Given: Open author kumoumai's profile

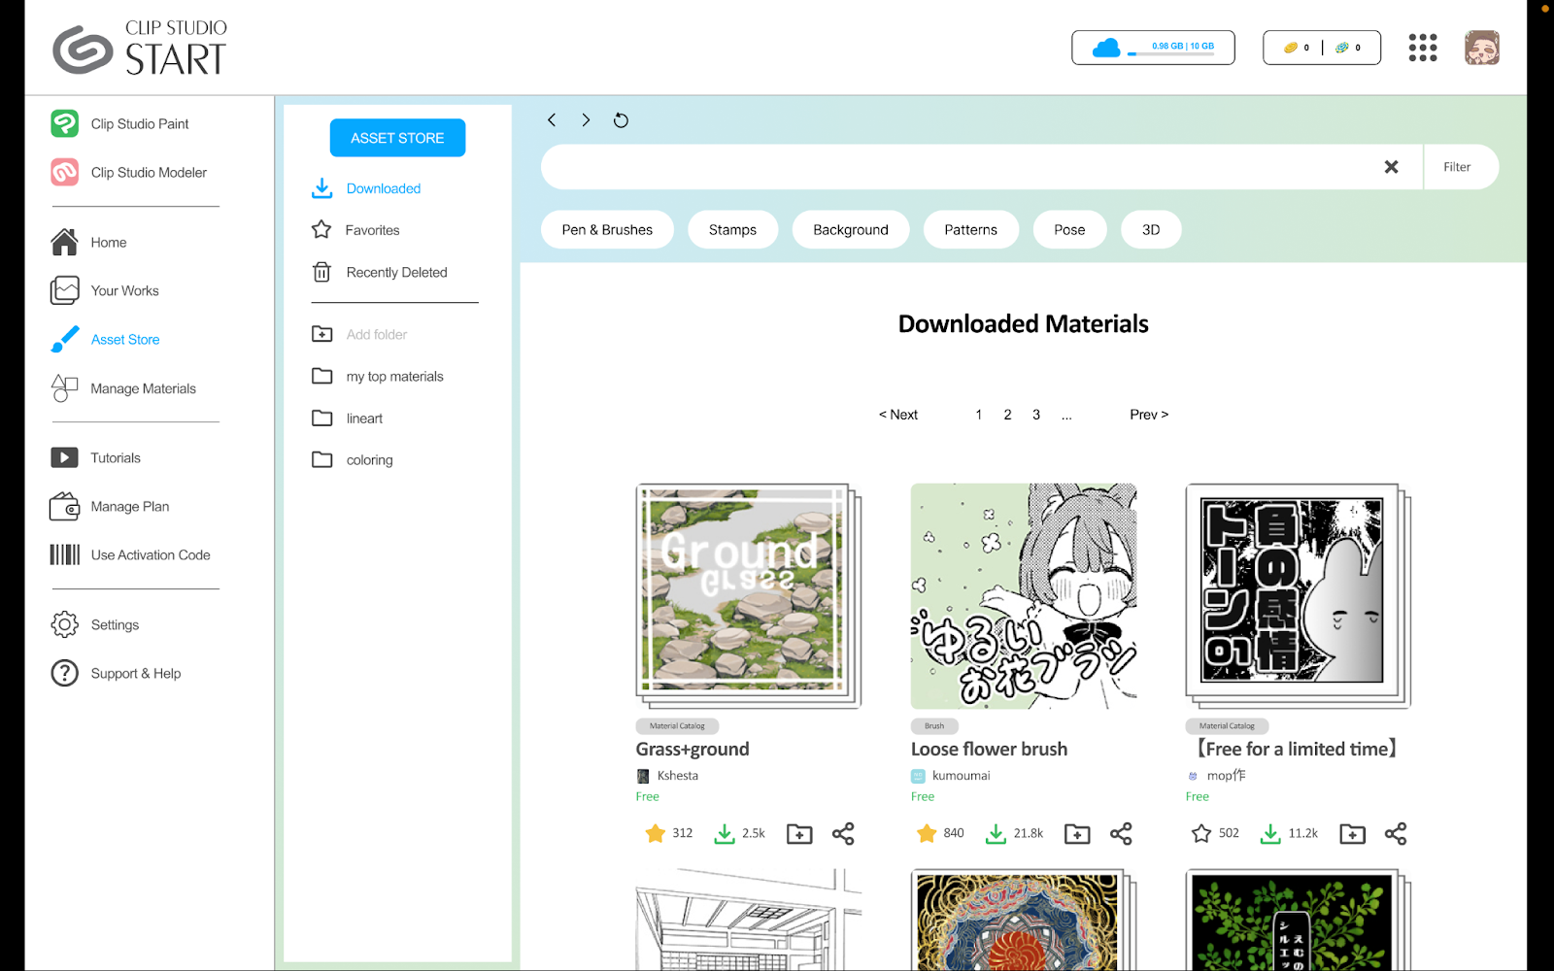Looking at the screenshot, I should point(951,776).
